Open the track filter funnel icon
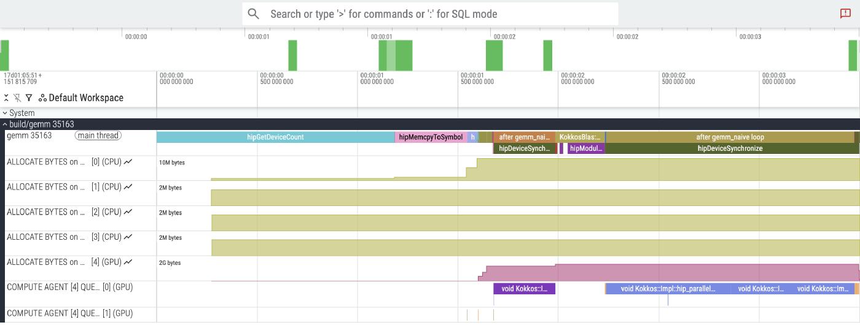The height and width of the screenshot is (325, 860). point(29,98)
